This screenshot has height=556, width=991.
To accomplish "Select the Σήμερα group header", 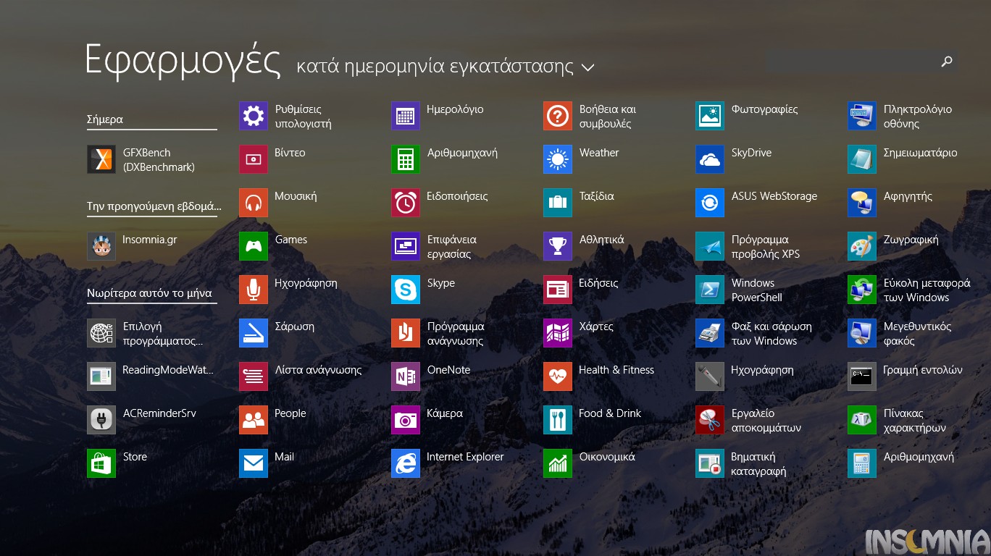I will (x=105, y=119).
